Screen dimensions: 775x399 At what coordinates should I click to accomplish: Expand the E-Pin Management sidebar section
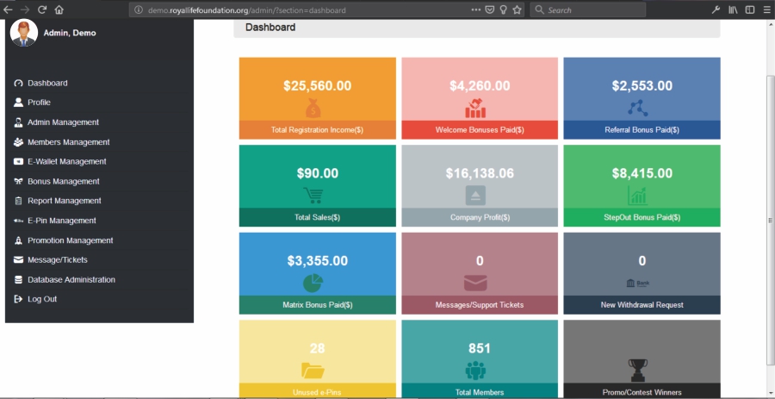[x=61, y=221]
